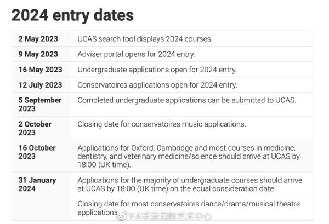The image size is (329, 224).
Task: Select the "12 July 2023" date cell
Action: pos(40,85)
